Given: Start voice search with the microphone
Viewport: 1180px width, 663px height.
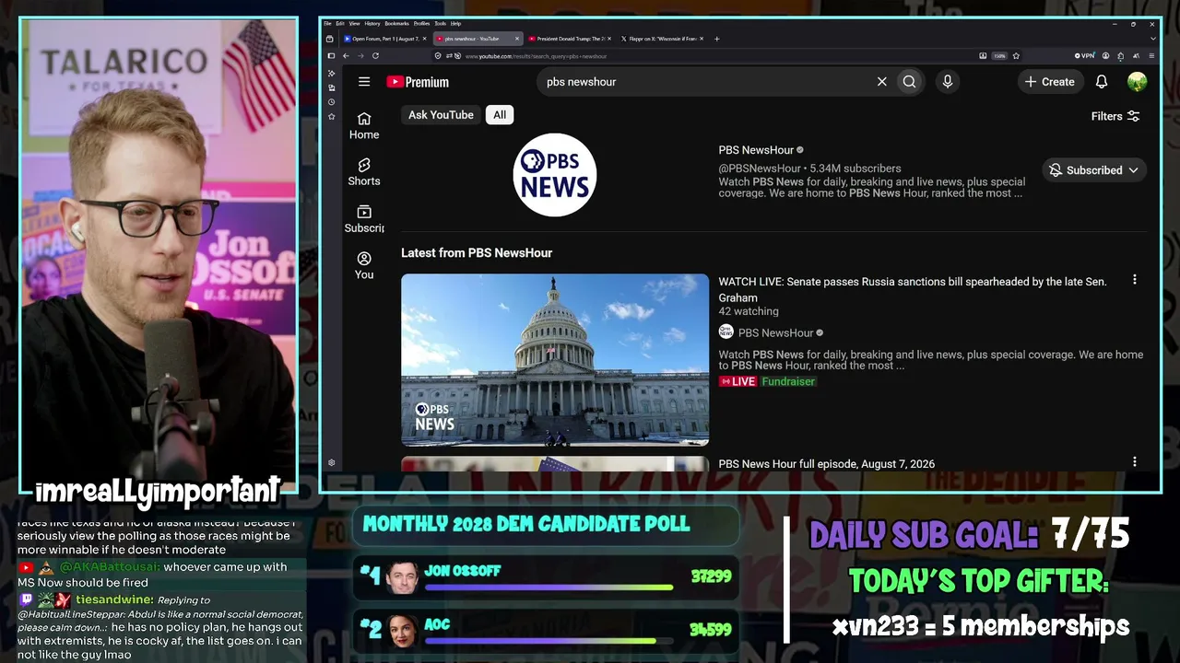Looking at the screenshot, I should pos(947,82).
